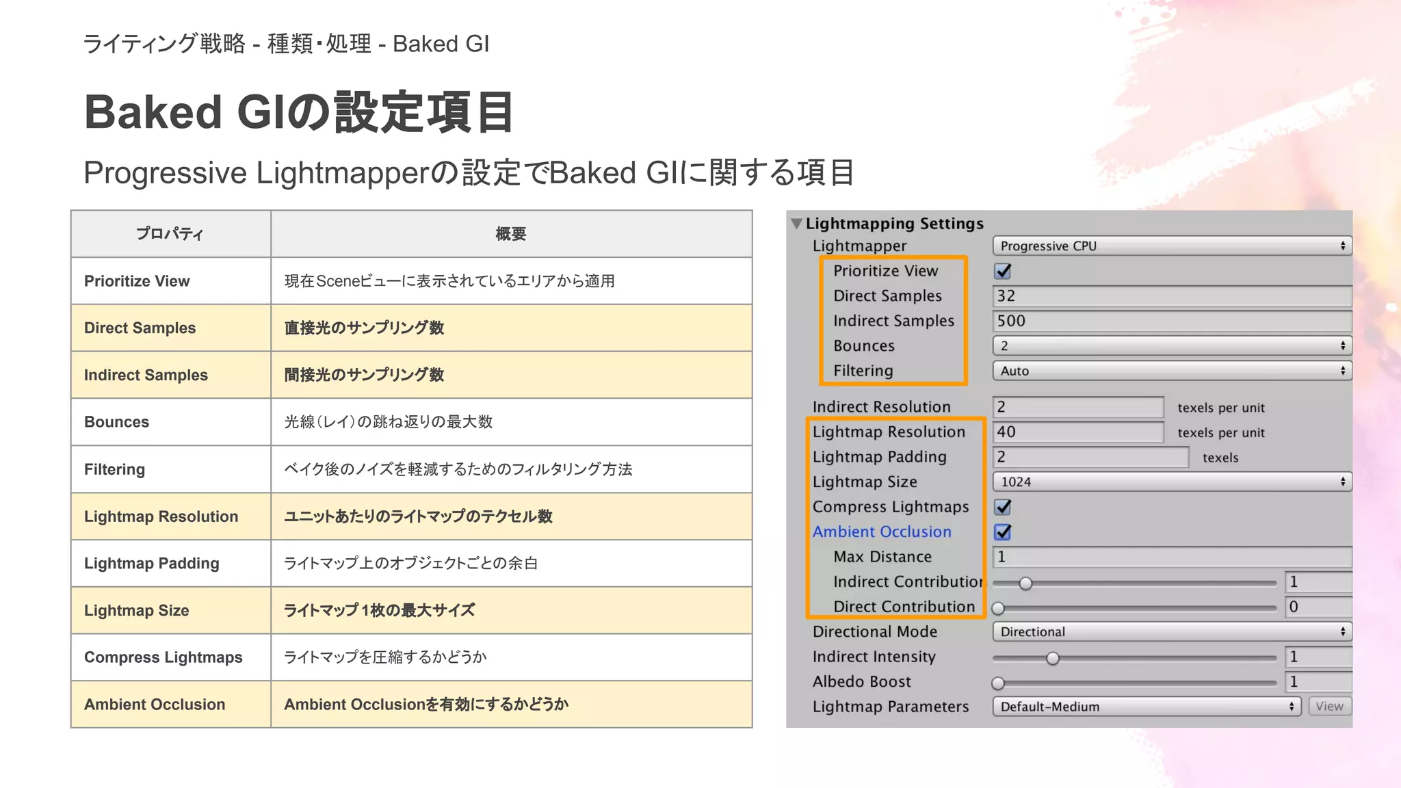Click the Indirect Resolution value field
The image size is (1401, 788).
(1078, 407)
